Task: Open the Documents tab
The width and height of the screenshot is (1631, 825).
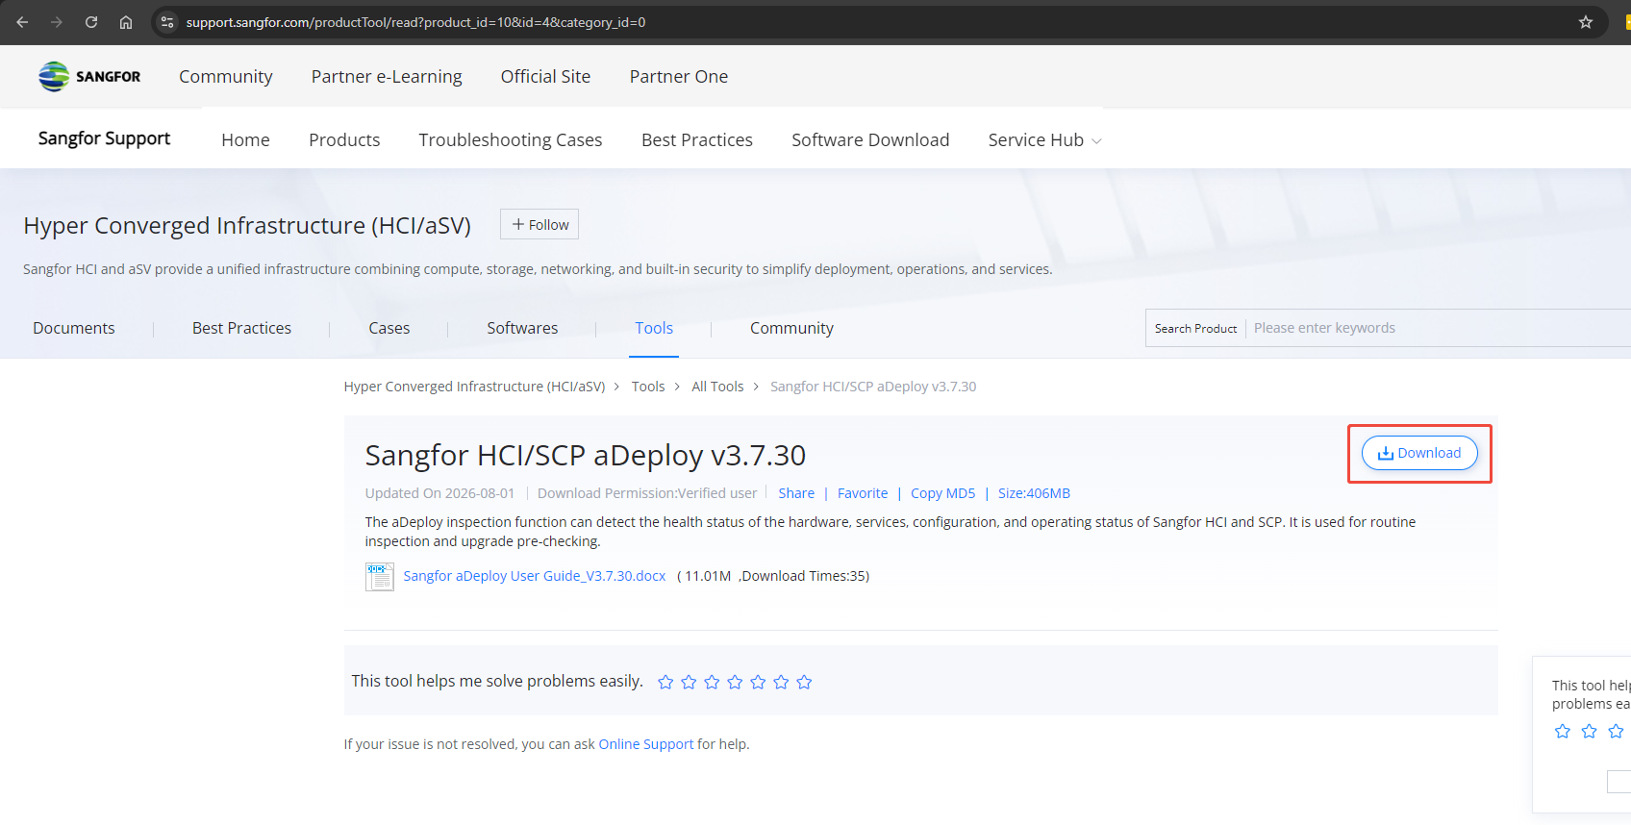Action: (74, 328)
